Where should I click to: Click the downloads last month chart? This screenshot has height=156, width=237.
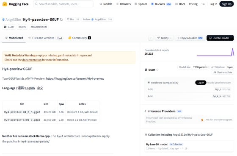(215, 52)
